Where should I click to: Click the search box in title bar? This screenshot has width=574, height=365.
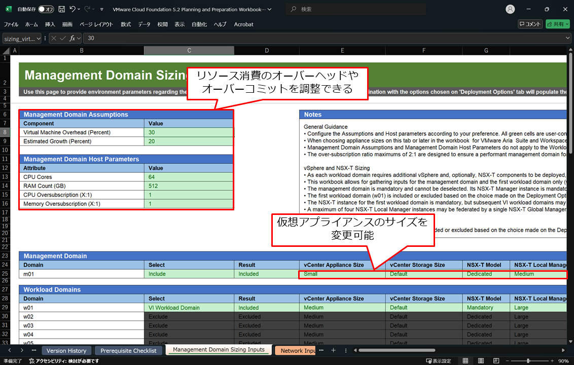tap(356, 9)
